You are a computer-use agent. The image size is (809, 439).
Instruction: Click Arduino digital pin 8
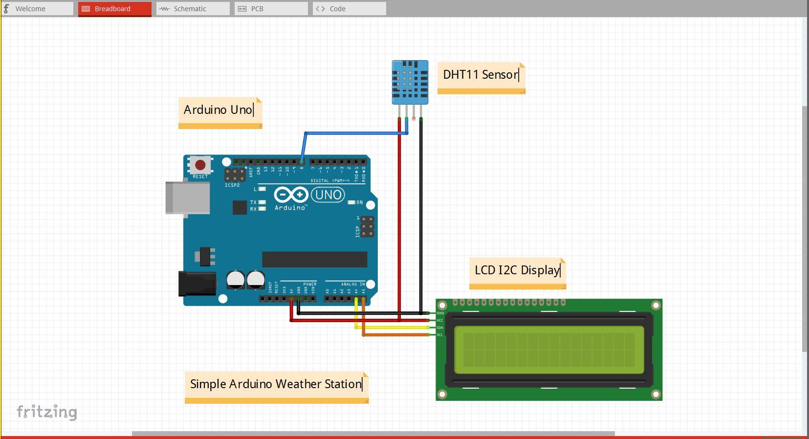(302, 162)
